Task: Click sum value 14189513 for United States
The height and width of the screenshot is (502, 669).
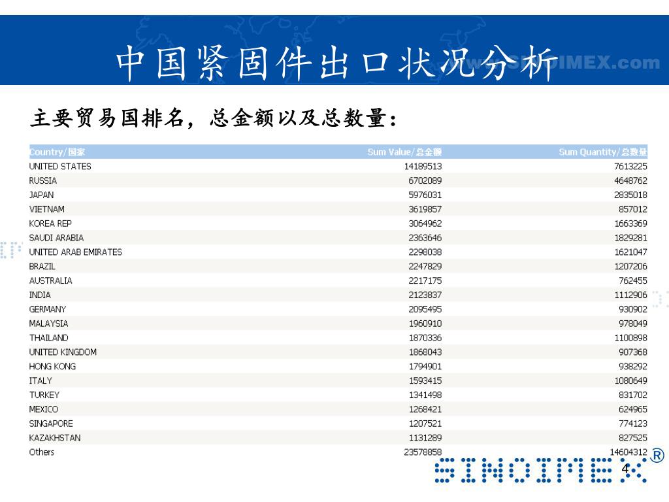Action: tap(423, 167)
